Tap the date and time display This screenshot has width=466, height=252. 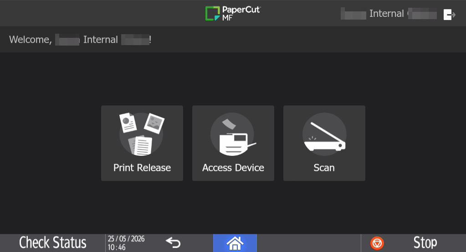pyautogui.click(x=126, y=243)
